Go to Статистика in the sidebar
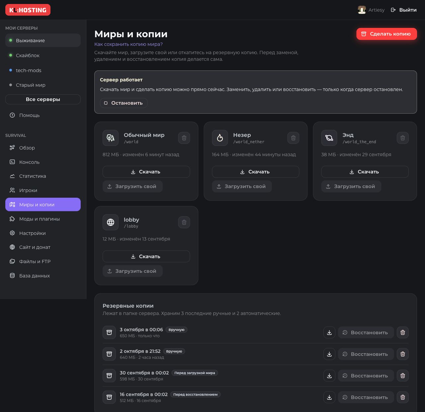Viewport: 425px width, 412px height. [43, 176]
